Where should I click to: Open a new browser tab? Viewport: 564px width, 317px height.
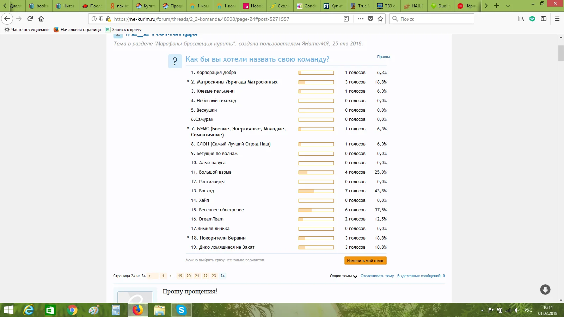click(497, 6)
